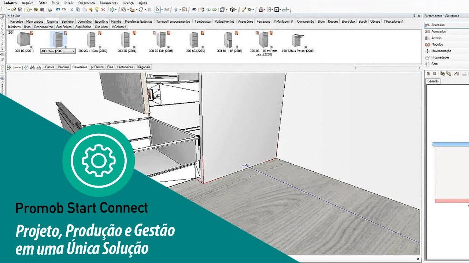Open the Ajuda menu
Screen dimensions: 469x263
(x=143, y=3)
